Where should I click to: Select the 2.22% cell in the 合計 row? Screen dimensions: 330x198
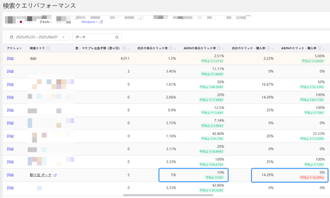click(x=268, y=58)
